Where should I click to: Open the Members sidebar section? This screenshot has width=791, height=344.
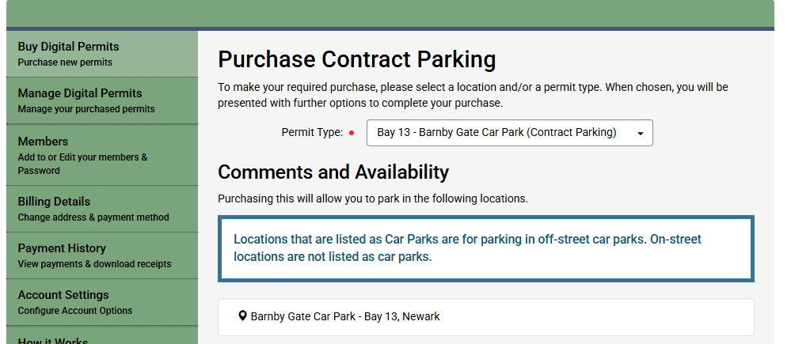(x=44, y=142)
